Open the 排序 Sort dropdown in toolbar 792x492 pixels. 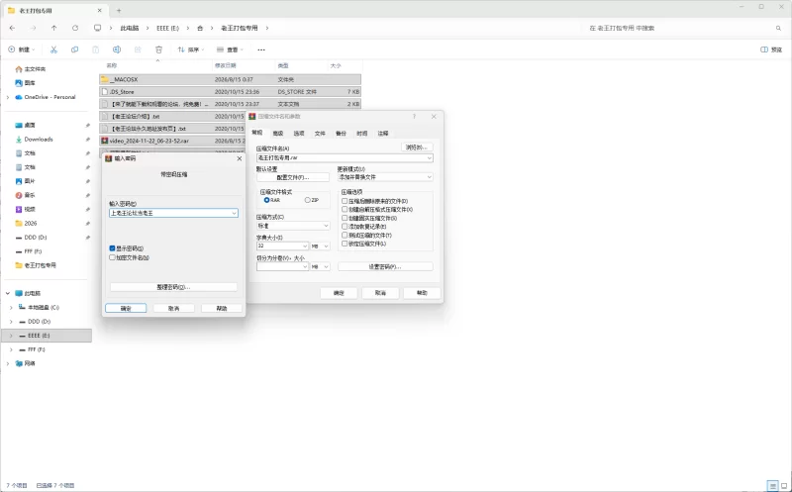[x=191, y=49]
